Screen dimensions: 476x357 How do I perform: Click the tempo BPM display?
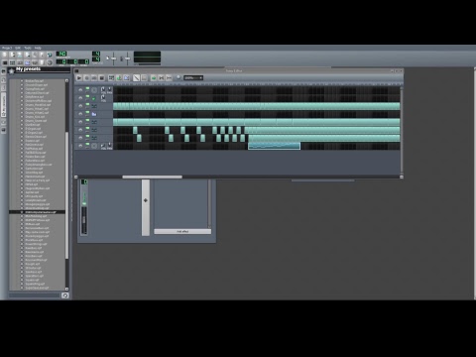61,54
